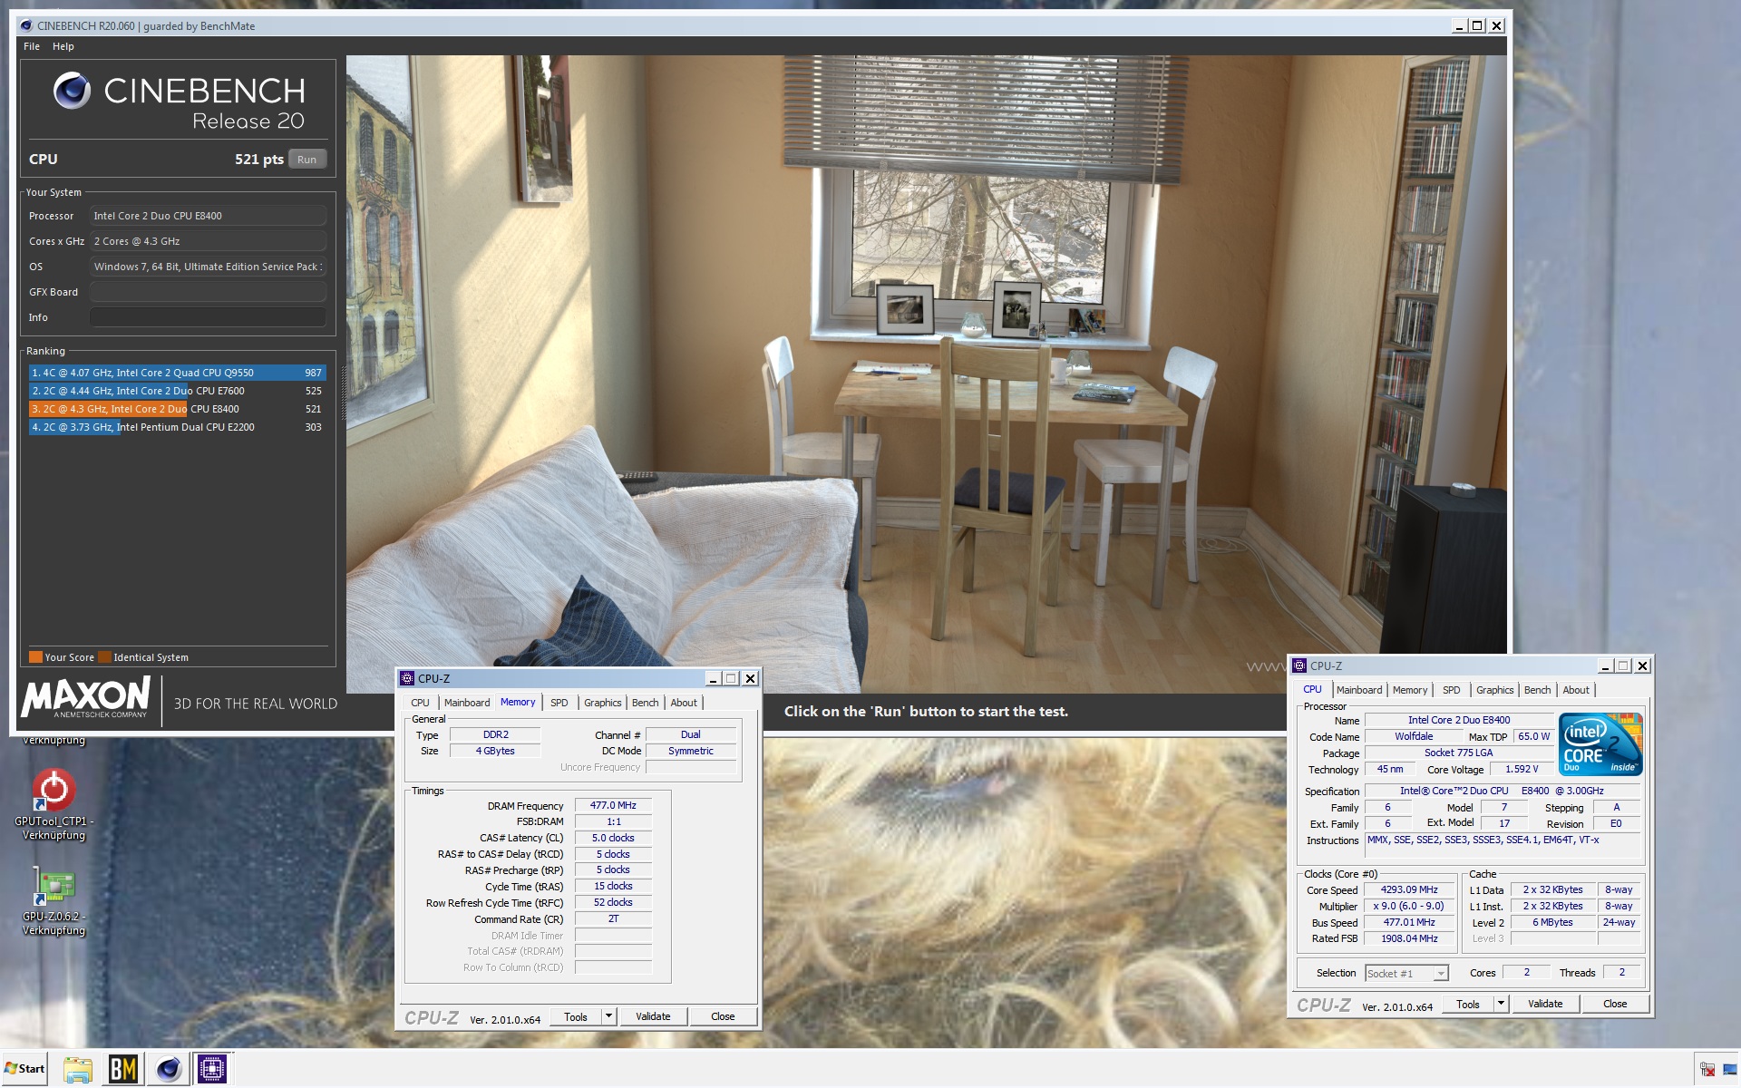Click the rendered room image

[x=926, y=374]
